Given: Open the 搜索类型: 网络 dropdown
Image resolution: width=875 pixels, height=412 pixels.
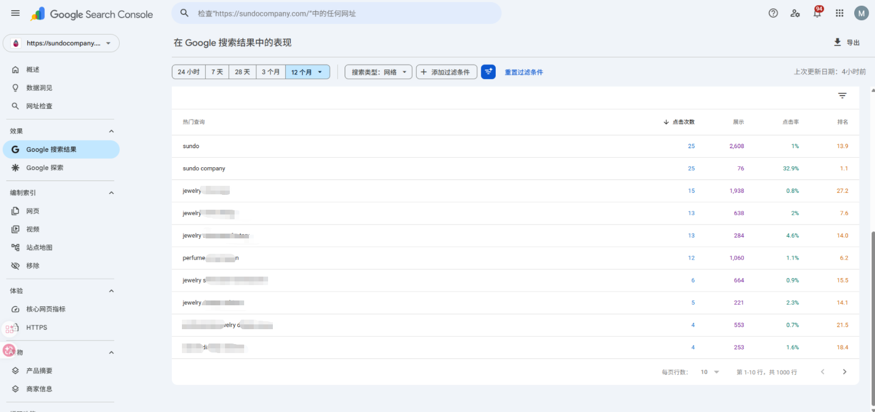Looking at the screenshot, I should pyautogui.click(x=379, y=72).
